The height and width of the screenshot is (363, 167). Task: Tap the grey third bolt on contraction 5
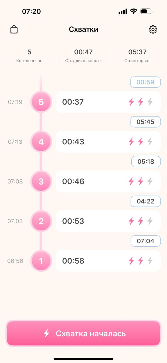(150, 102)
